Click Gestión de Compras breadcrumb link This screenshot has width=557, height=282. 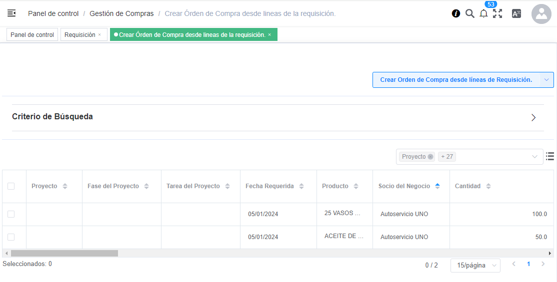tap(121, 13)
